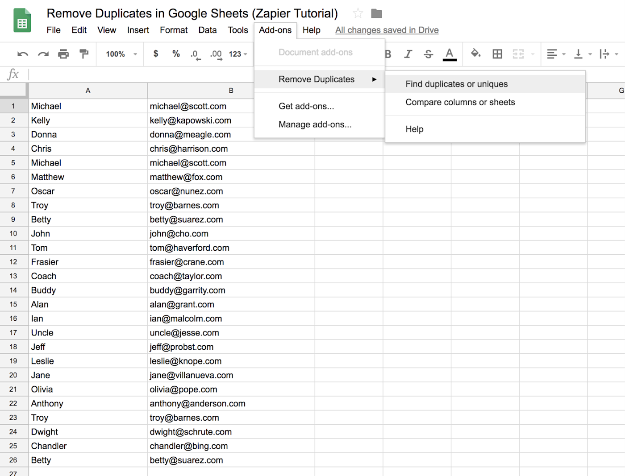Click the Print icon
This screenshot has height=476, width=625.
[x=63, y=54]
